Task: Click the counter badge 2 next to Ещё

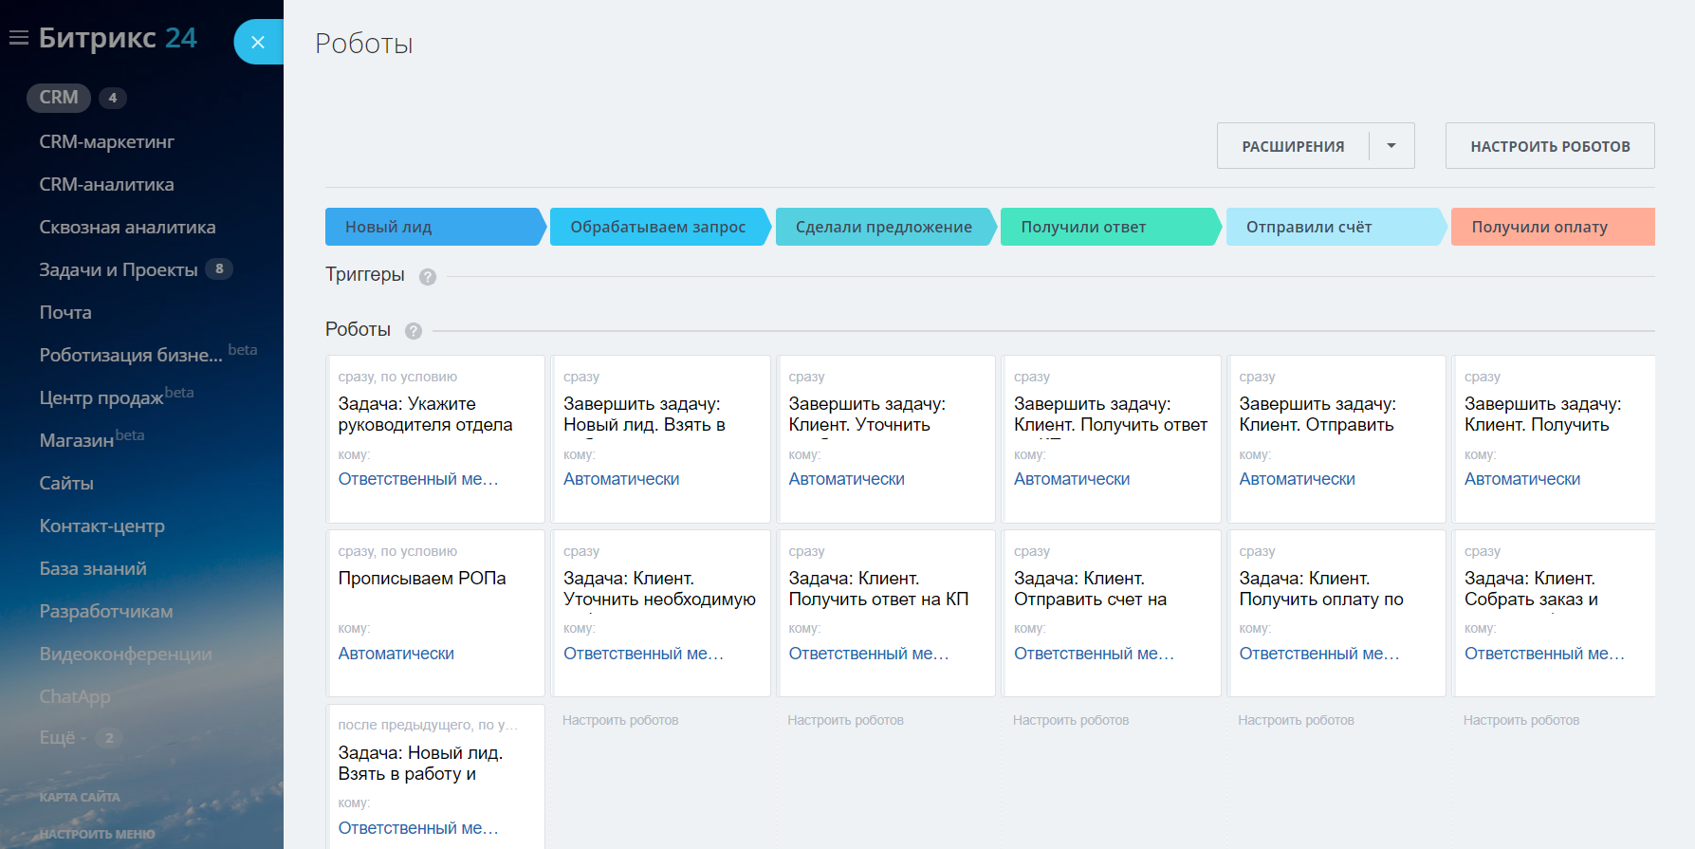Action: point(109,738)
